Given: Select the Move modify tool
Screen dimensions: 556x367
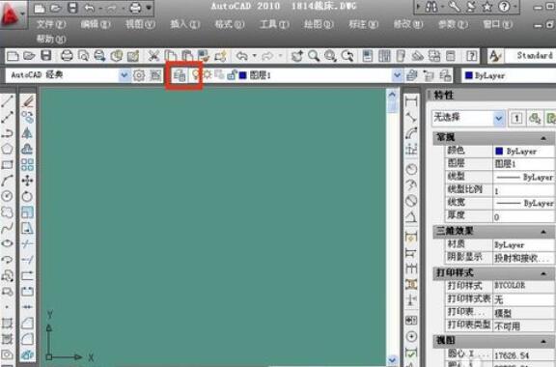Looking at the screenshot, I should [x=27, y=181].
